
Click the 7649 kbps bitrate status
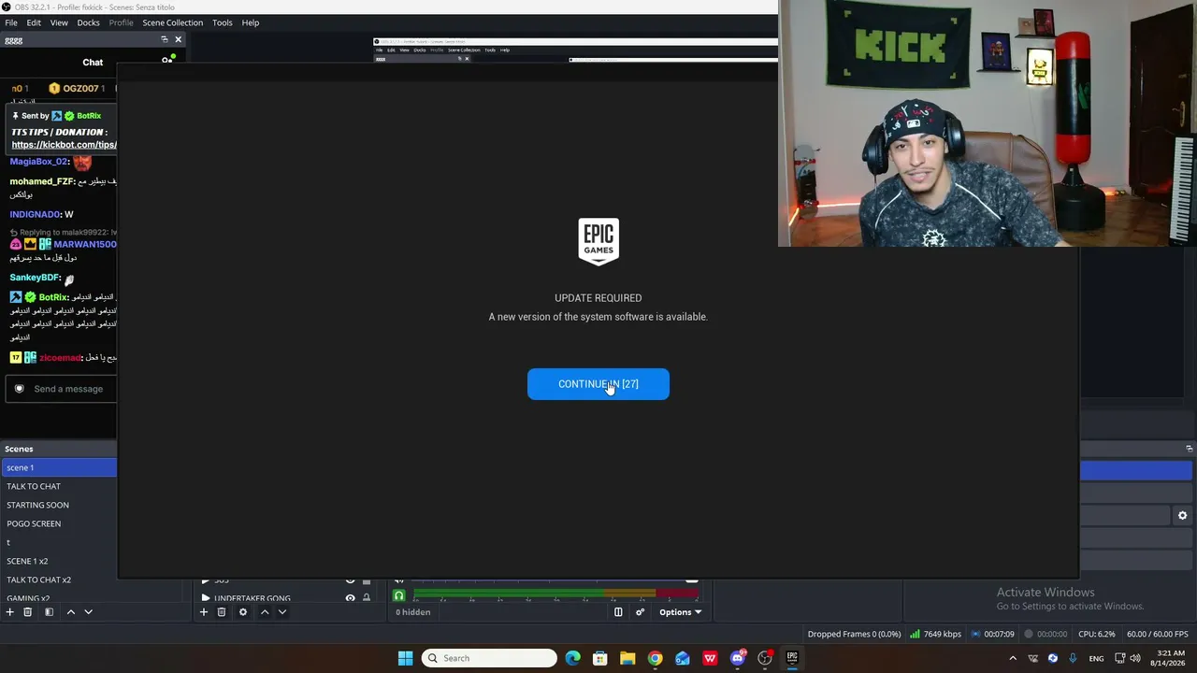[x=935, y=634]
